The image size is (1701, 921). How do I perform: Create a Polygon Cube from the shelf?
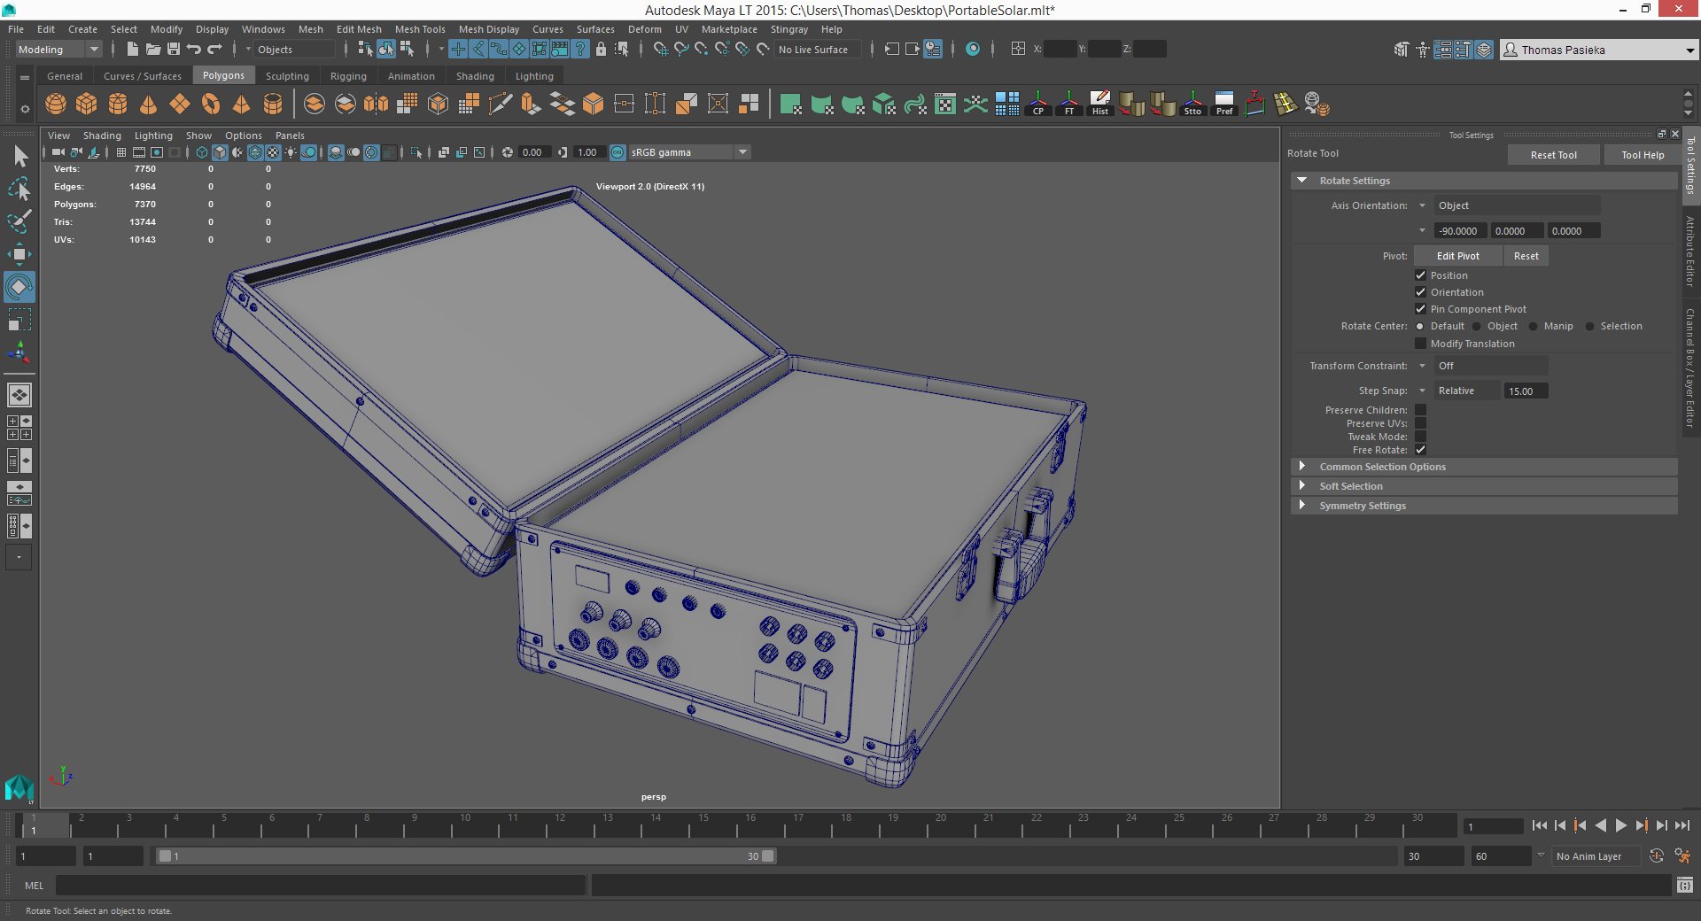[x=86, y=104]
